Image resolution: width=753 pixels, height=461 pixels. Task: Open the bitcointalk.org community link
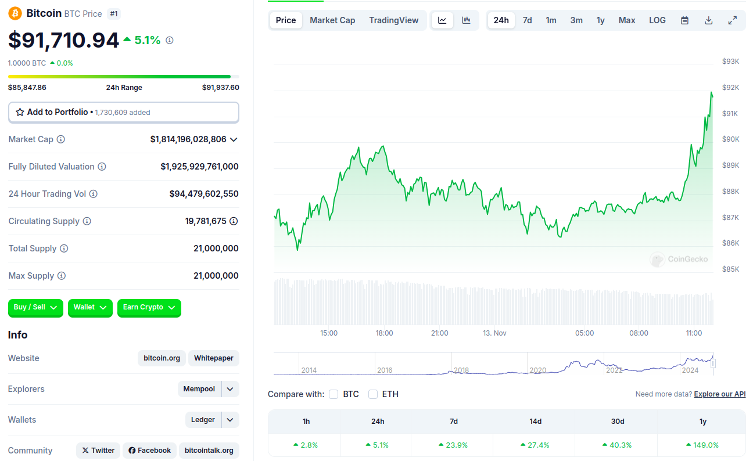(x=209, y=451)
